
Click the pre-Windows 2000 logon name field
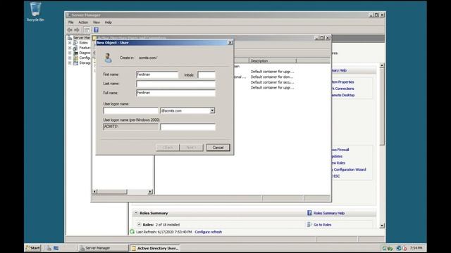click(187, 126)
